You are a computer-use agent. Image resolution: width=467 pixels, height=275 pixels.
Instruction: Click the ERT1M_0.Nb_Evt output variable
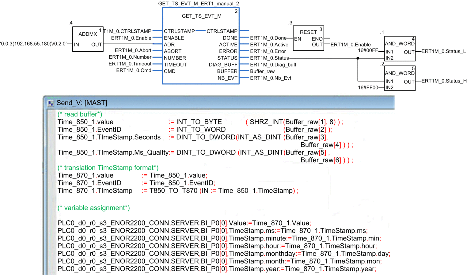(x=271, y=78)
